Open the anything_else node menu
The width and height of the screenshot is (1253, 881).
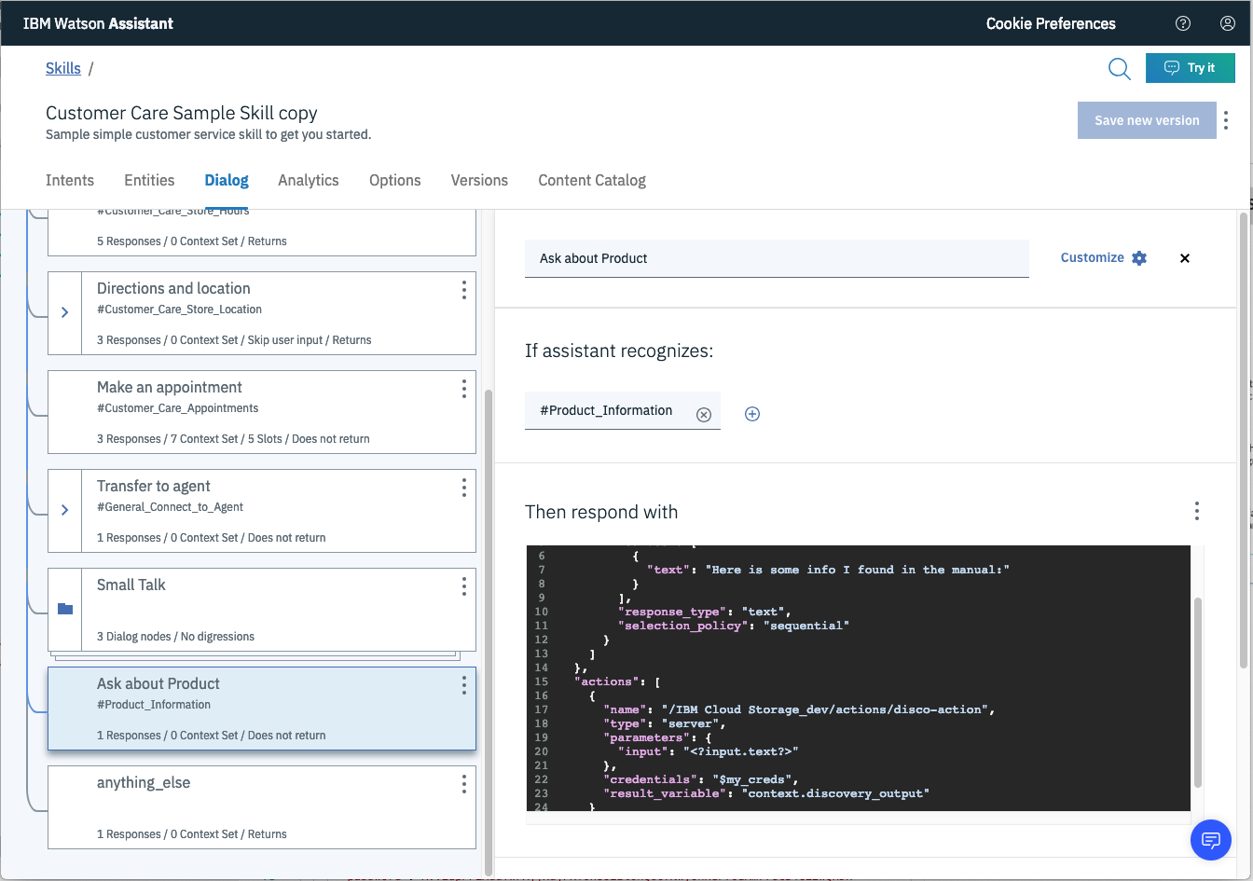(x=464, y=784)
